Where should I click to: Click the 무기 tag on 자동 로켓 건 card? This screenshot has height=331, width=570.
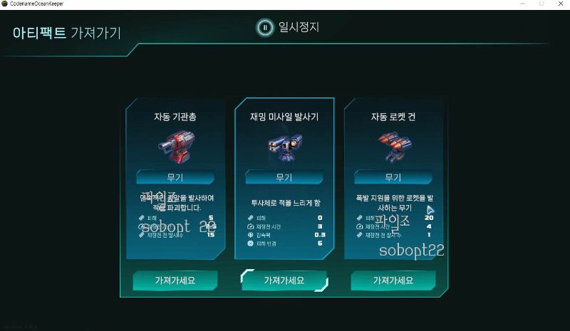(393, 177)
